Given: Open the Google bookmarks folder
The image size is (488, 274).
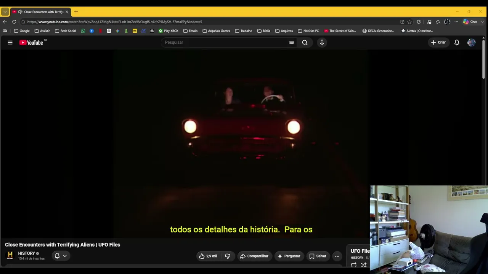Looking at the screenshot, I should [x=22, y=31].
